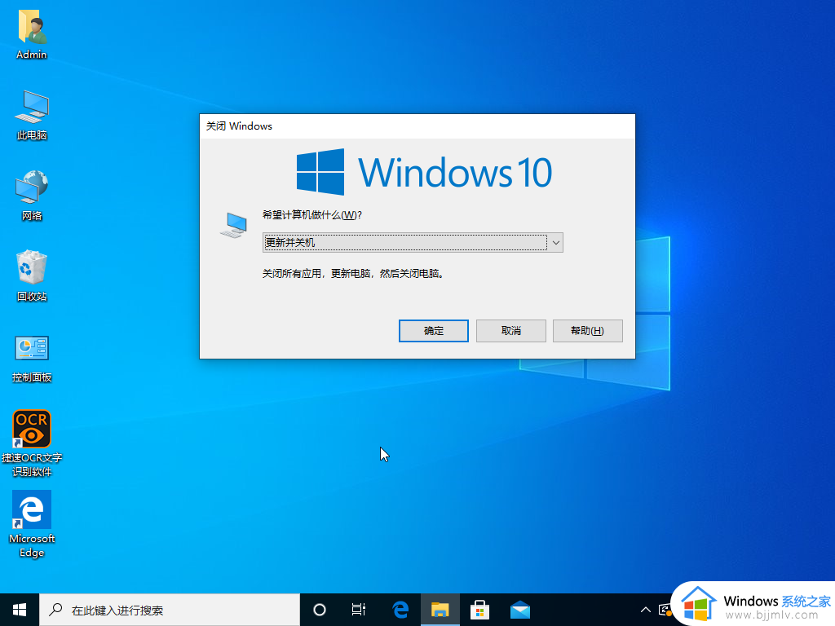Open Cortana from the taskbar circle icon
Image resolution: width=835 pixels, height=626 pixels.
click(319, 610)
